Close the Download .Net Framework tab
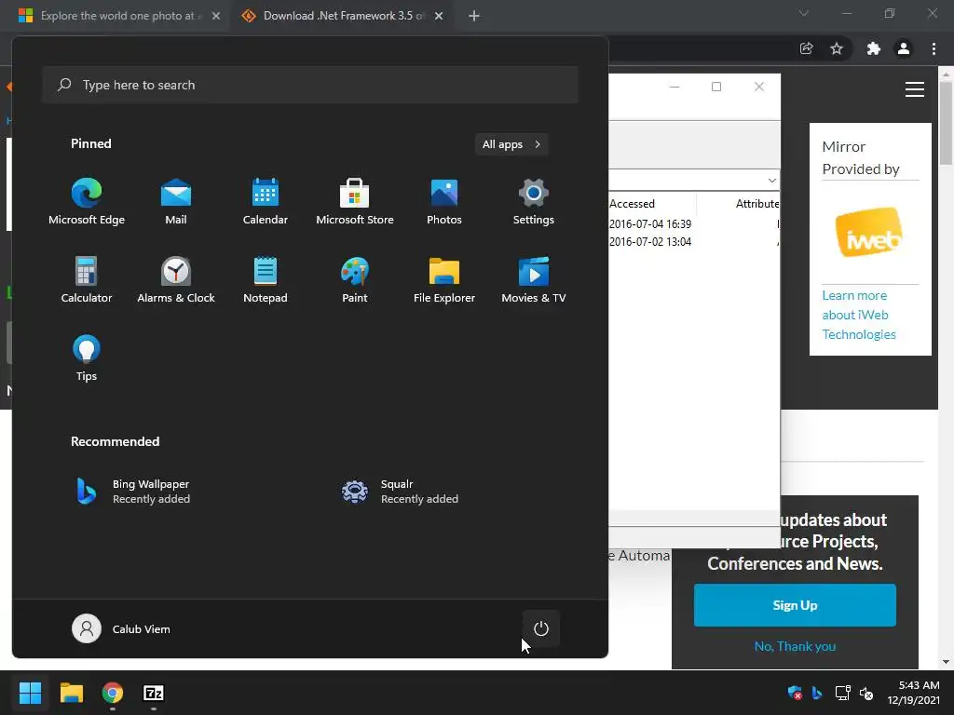954x715 pixels. pos(439,16)
